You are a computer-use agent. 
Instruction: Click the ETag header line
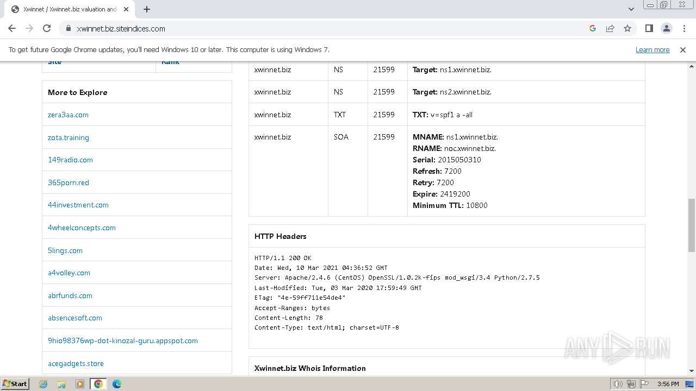click(300, 298)
